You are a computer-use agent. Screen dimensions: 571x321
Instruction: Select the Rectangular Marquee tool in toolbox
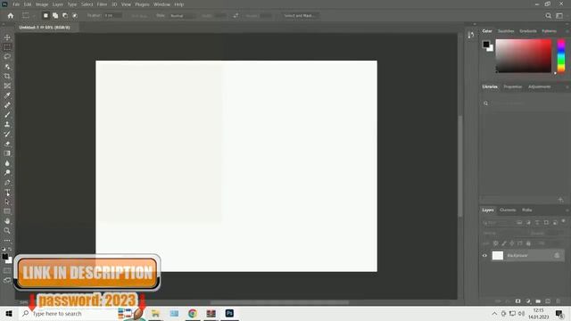coord(7,47)
